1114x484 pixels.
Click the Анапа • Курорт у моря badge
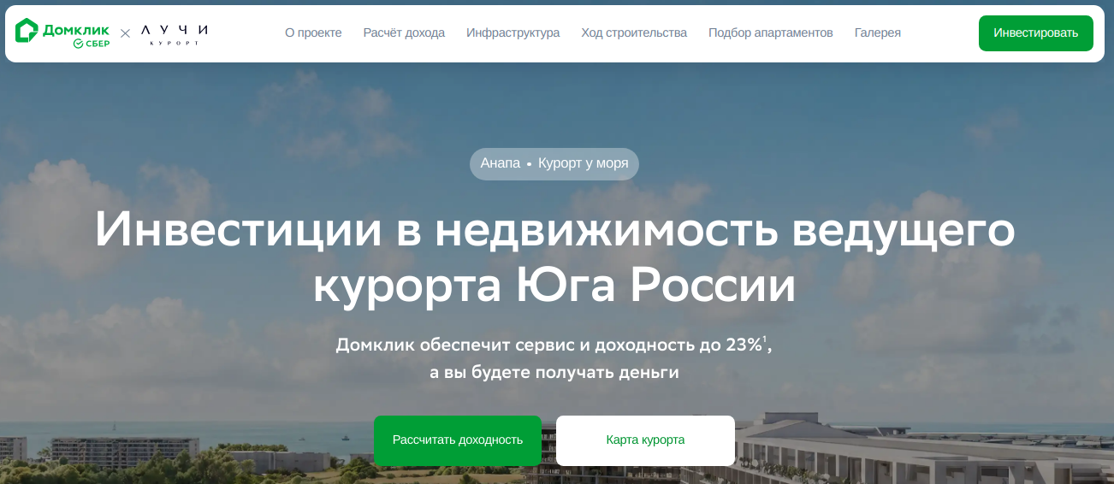point(554,164)
